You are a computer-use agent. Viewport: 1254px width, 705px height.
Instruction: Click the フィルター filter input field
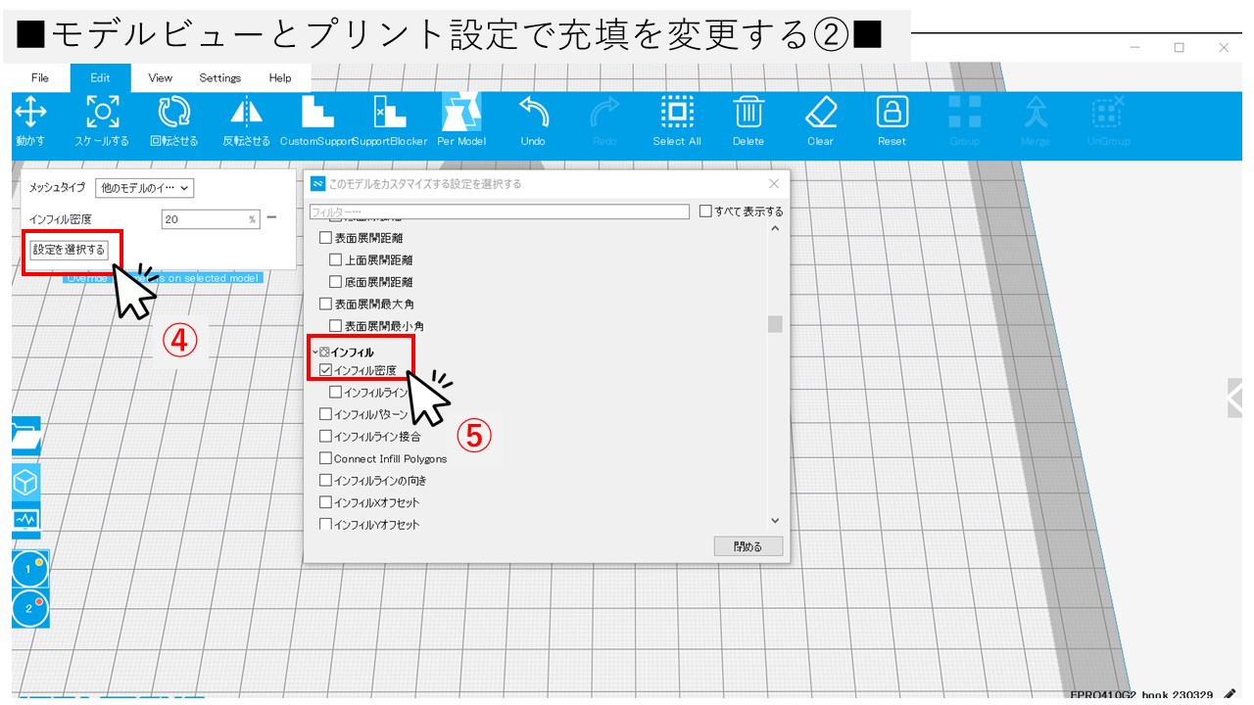500,211
